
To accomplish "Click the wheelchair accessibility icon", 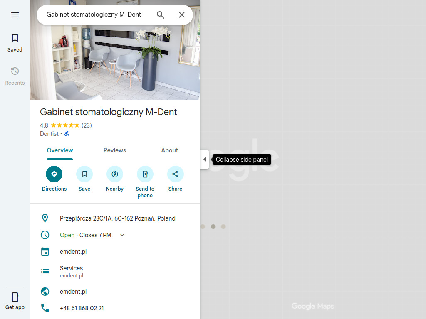I will (67, 134).
